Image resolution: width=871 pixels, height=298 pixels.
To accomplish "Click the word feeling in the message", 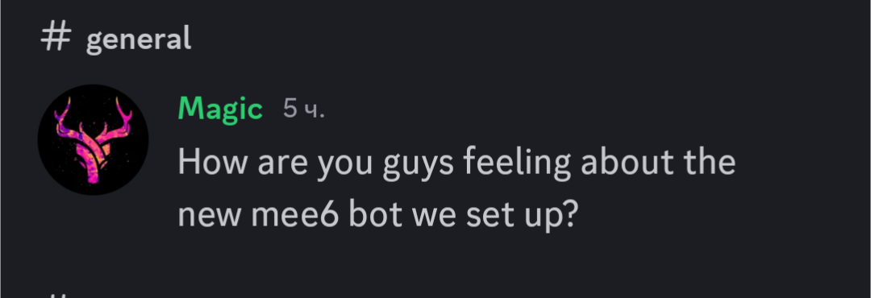I will pos(517,163).
